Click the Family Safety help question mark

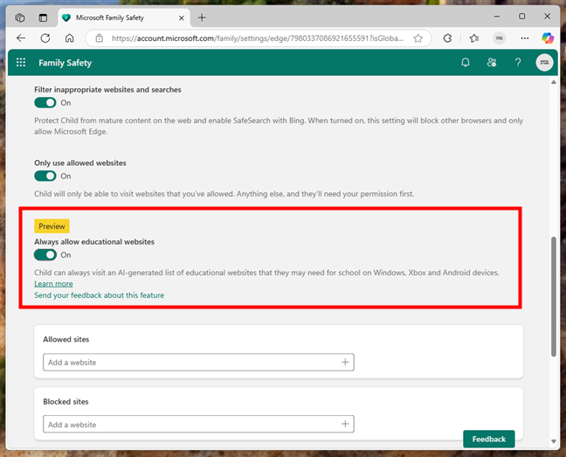518,63
